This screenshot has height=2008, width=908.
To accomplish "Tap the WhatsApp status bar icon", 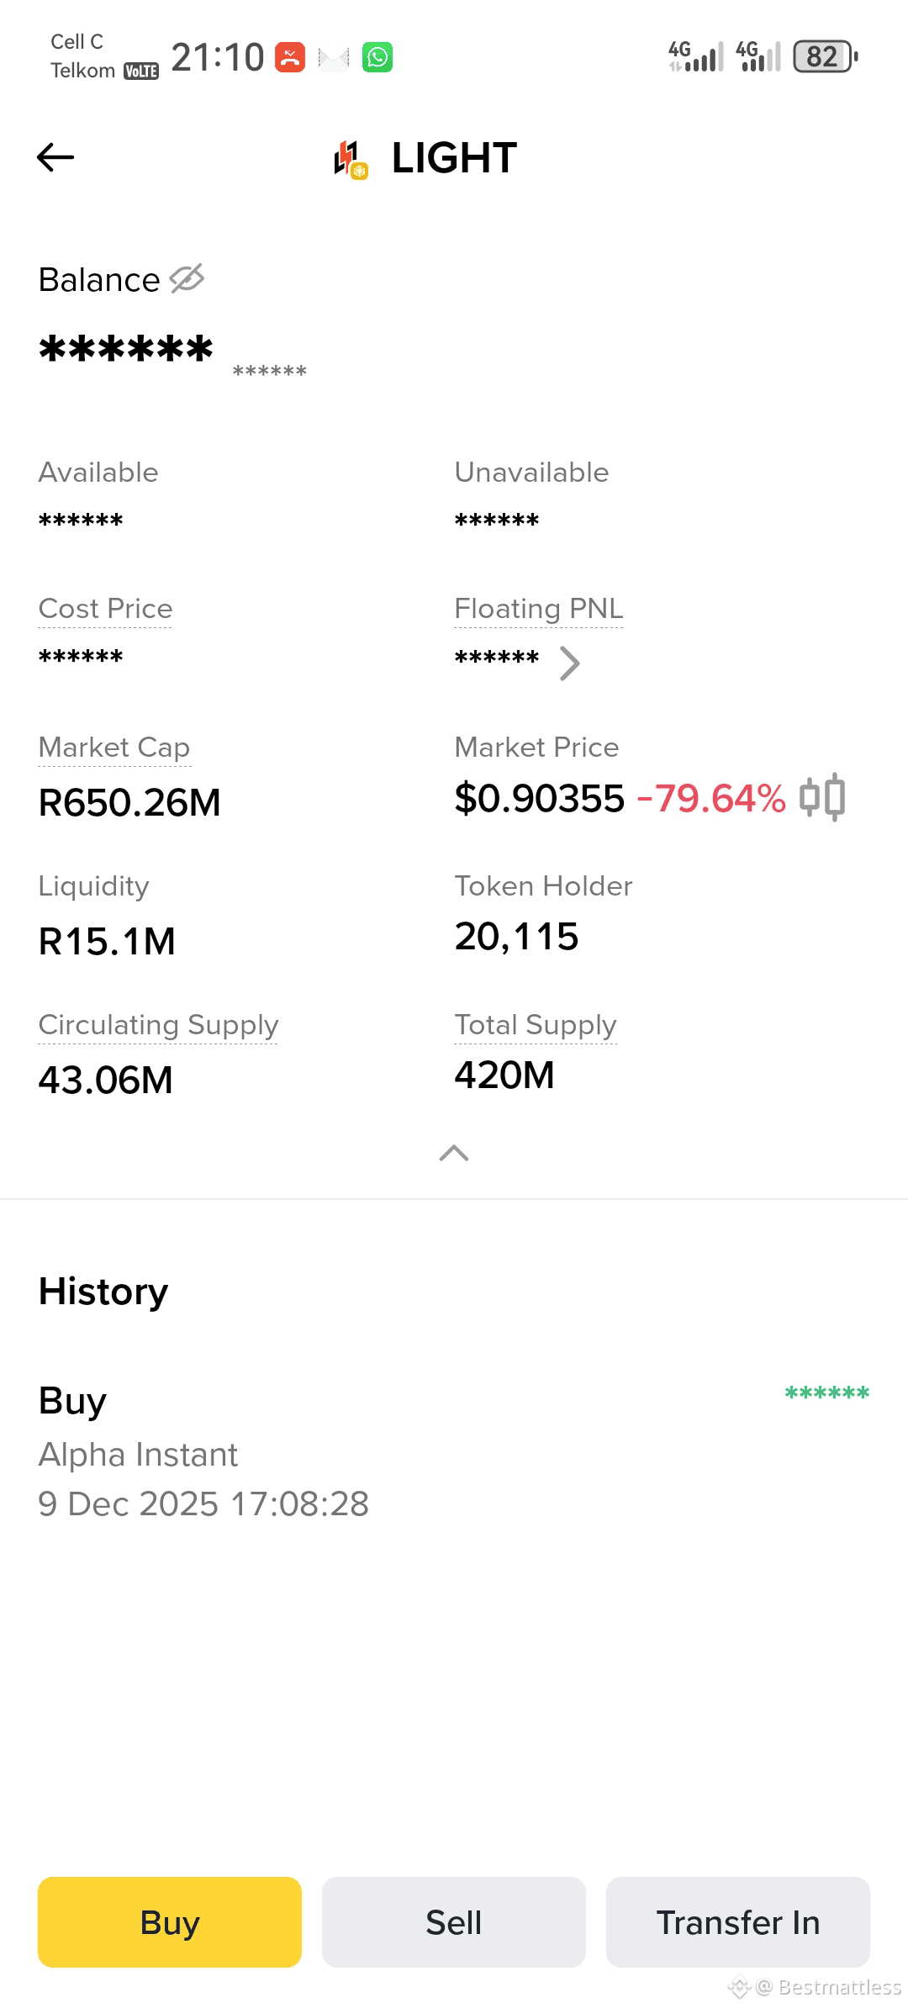I will pyautogui.click(x=377, y=57).
